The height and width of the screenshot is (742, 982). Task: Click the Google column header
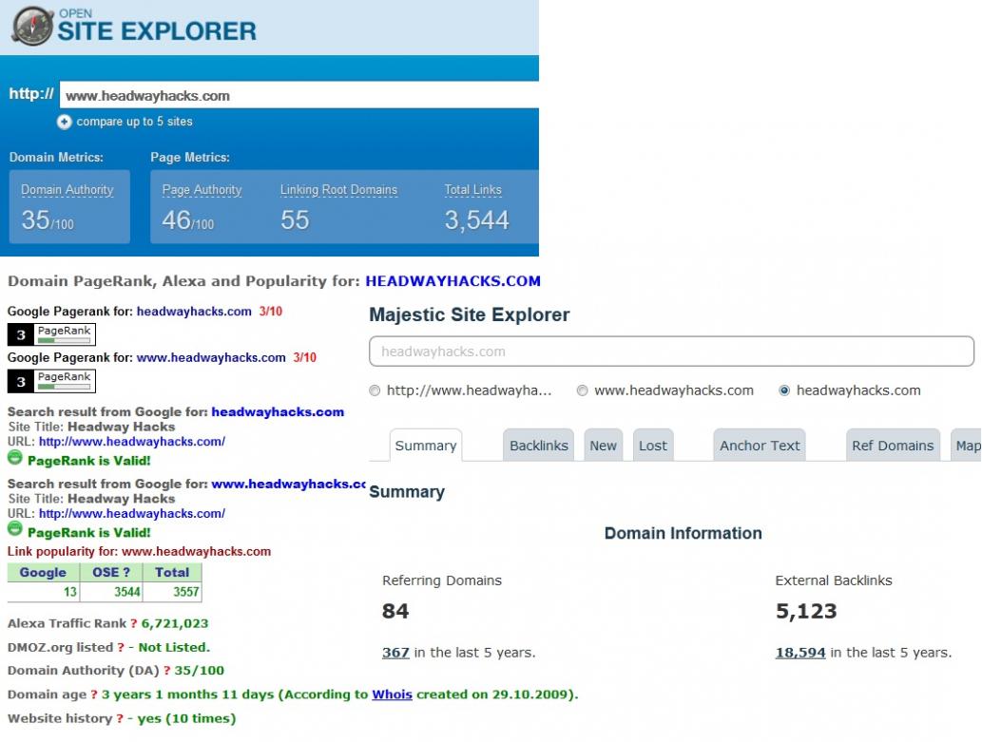coord(43,572)
